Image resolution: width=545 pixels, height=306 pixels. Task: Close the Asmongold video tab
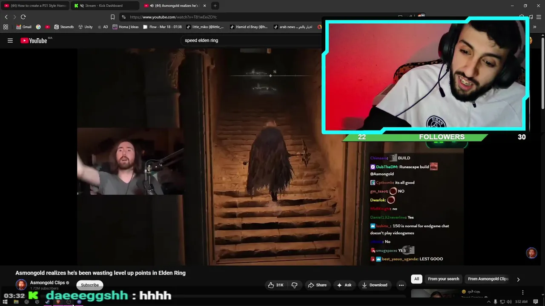(x=204, y=6)
